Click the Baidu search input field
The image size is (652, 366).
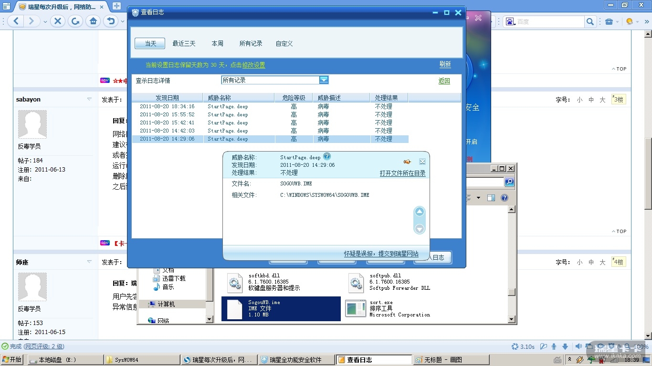tap(549, 21)
